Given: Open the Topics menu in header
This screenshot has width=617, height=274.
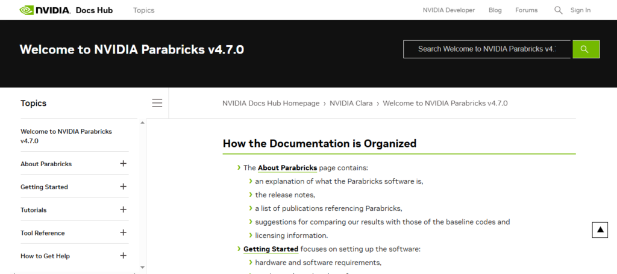Looking at the screenshot, I should [x=143, y=10].
